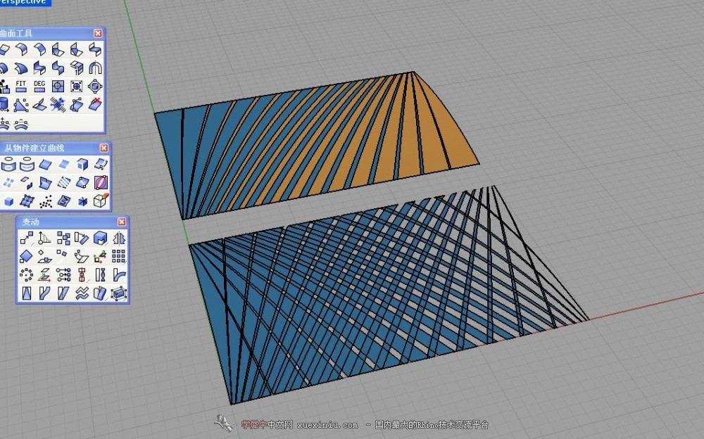Select the Copy tool in 变动 toolbar
This screenshot has height=439, width=704.
point(63,238)
